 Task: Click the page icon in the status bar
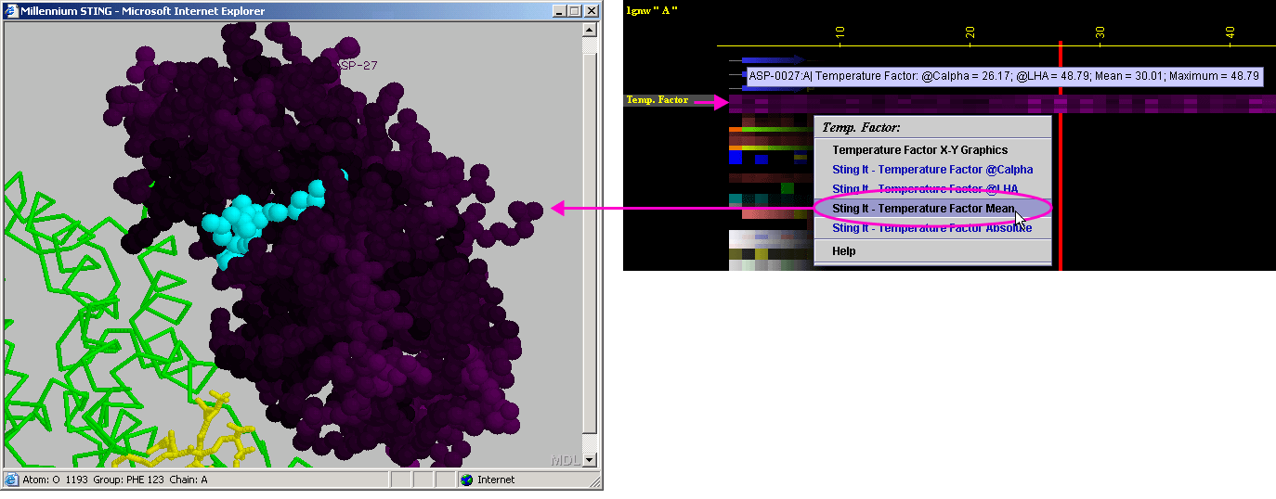click(12, 480)
